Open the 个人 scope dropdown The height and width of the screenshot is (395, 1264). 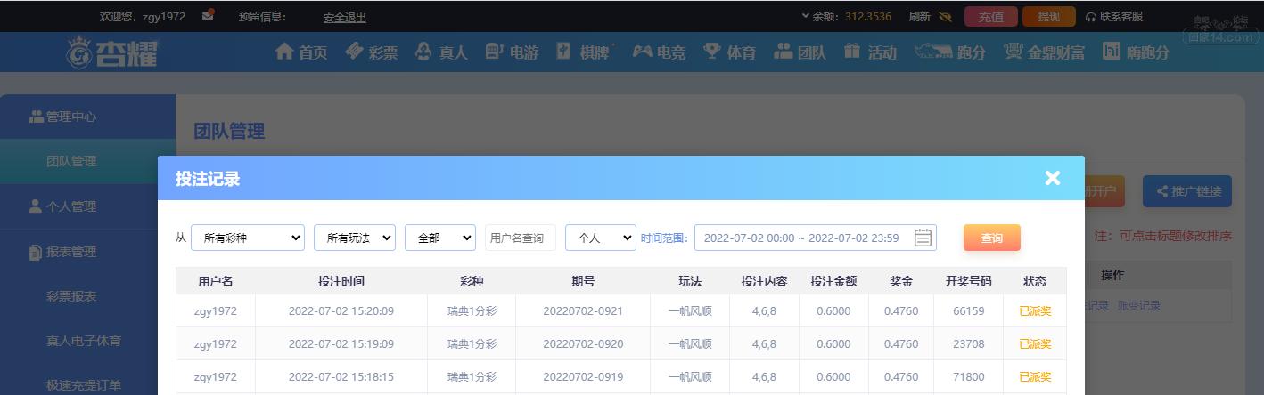coord(601,238)
